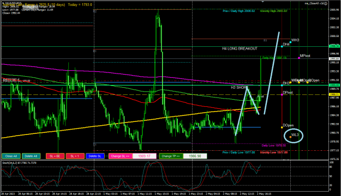
Task: Click the Change SL >> button
Action: 120,156
